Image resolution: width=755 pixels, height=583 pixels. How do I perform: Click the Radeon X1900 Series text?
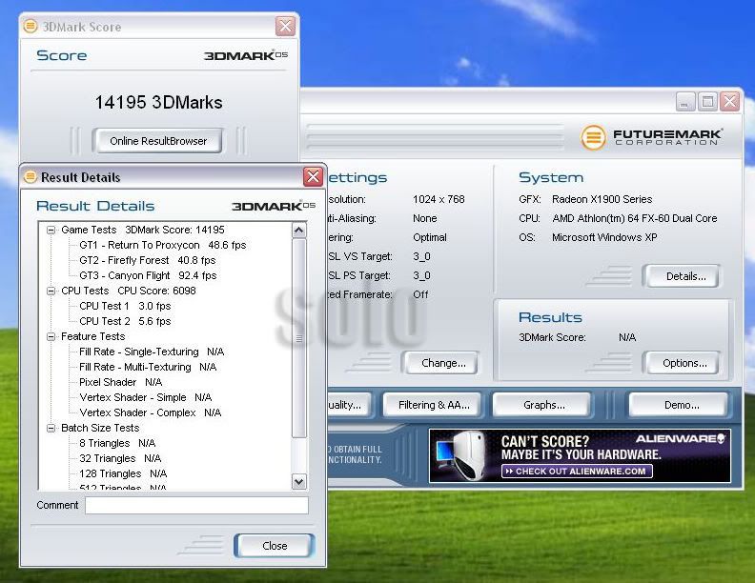[602, 199]
